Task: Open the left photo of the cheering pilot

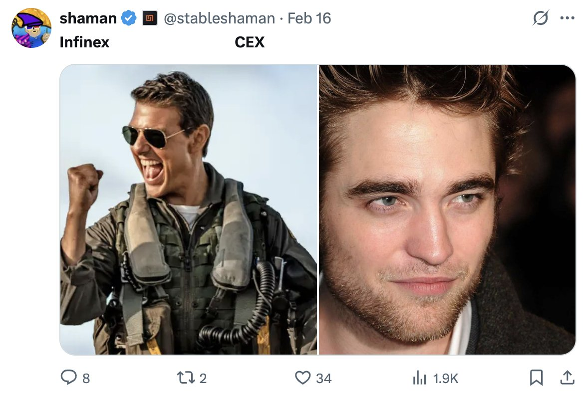Action: click(189, 209)
